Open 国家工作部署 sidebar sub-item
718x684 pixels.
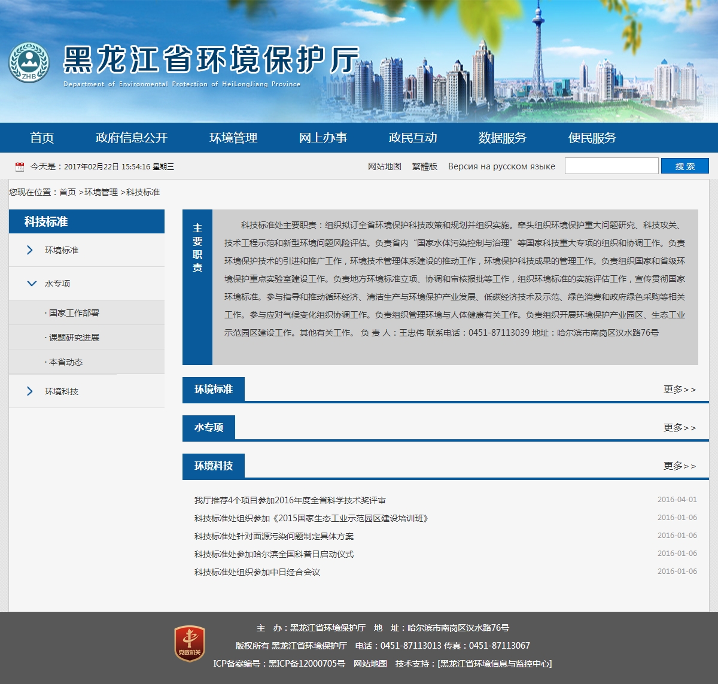(x=74, y=313)
